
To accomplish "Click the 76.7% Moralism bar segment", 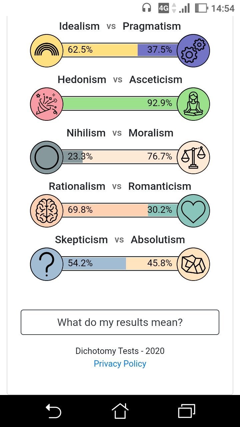I will click(130, 157).
